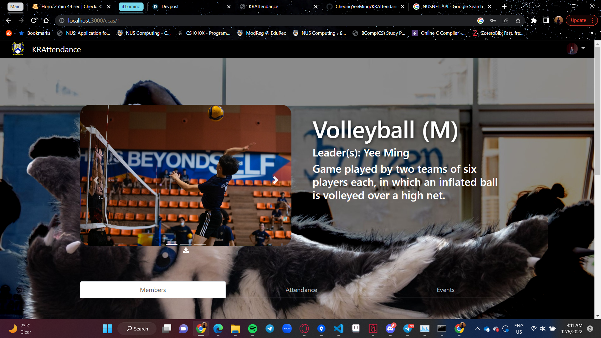
Task: Reload the page
Action: tap(34, 21)
